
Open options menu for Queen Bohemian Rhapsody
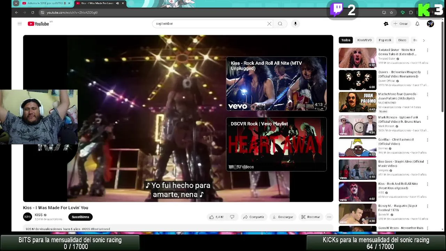tap(428, 73)
